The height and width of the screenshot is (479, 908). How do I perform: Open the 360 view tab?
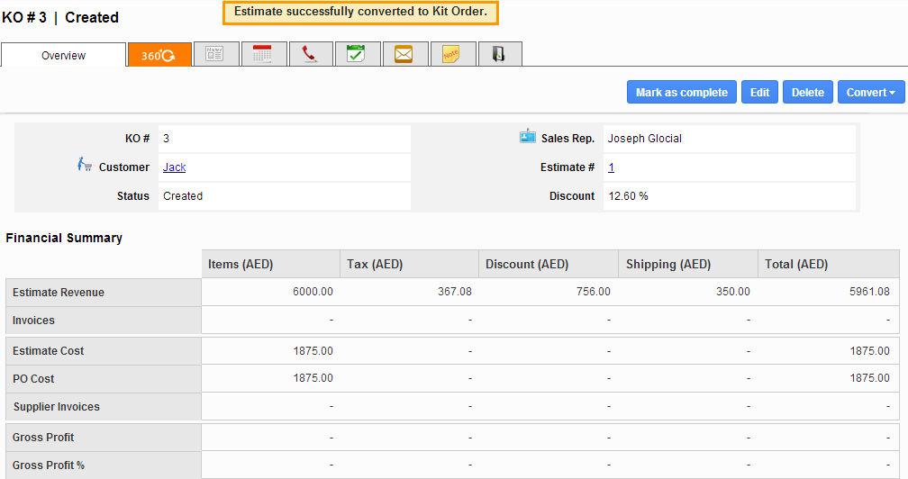159,55
